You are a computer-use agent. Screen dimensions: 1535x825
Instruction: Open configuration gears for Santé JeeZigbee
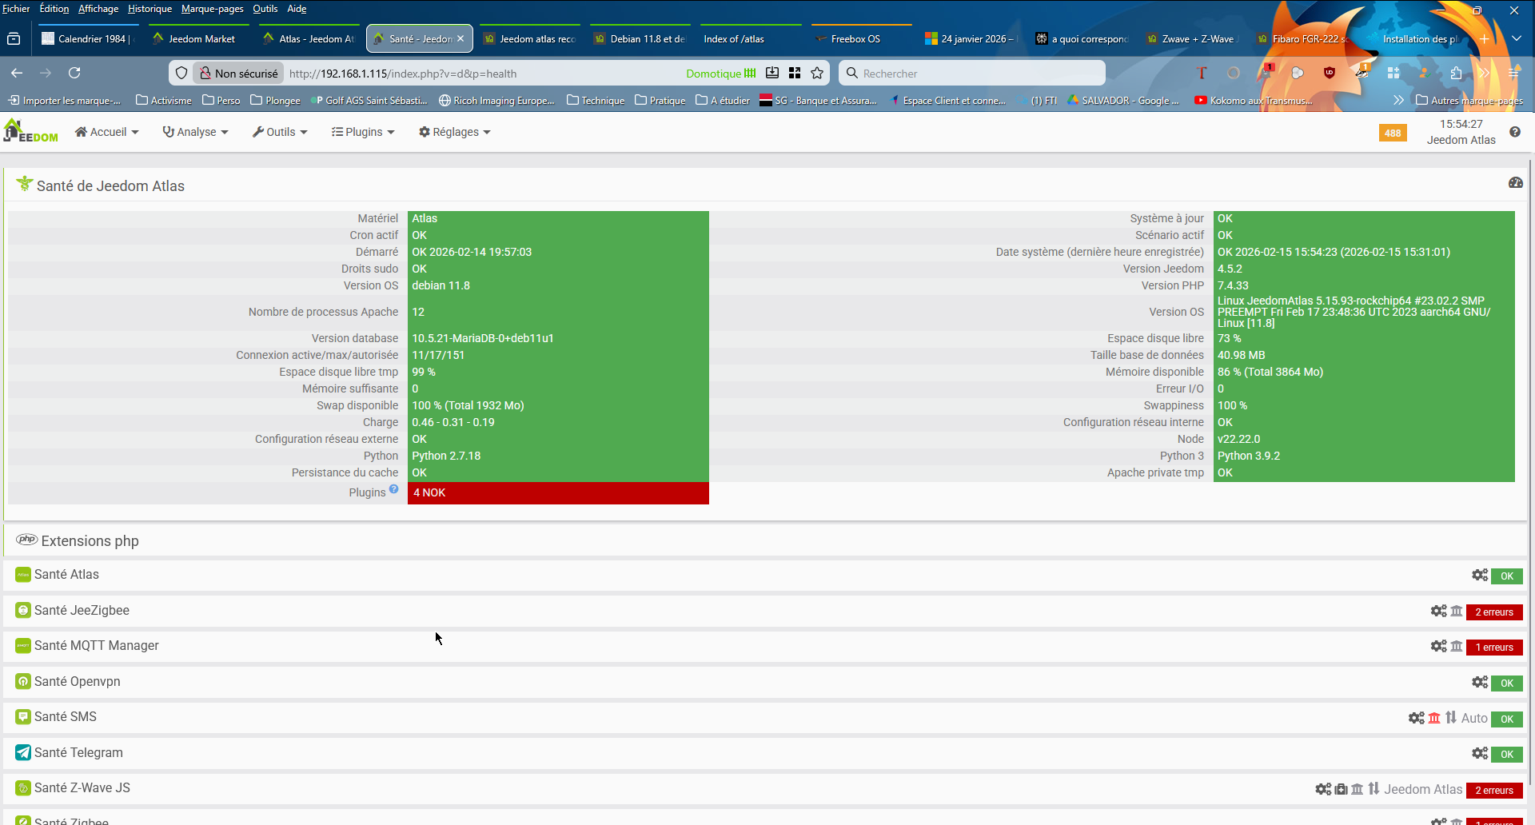coord(1439,611)
